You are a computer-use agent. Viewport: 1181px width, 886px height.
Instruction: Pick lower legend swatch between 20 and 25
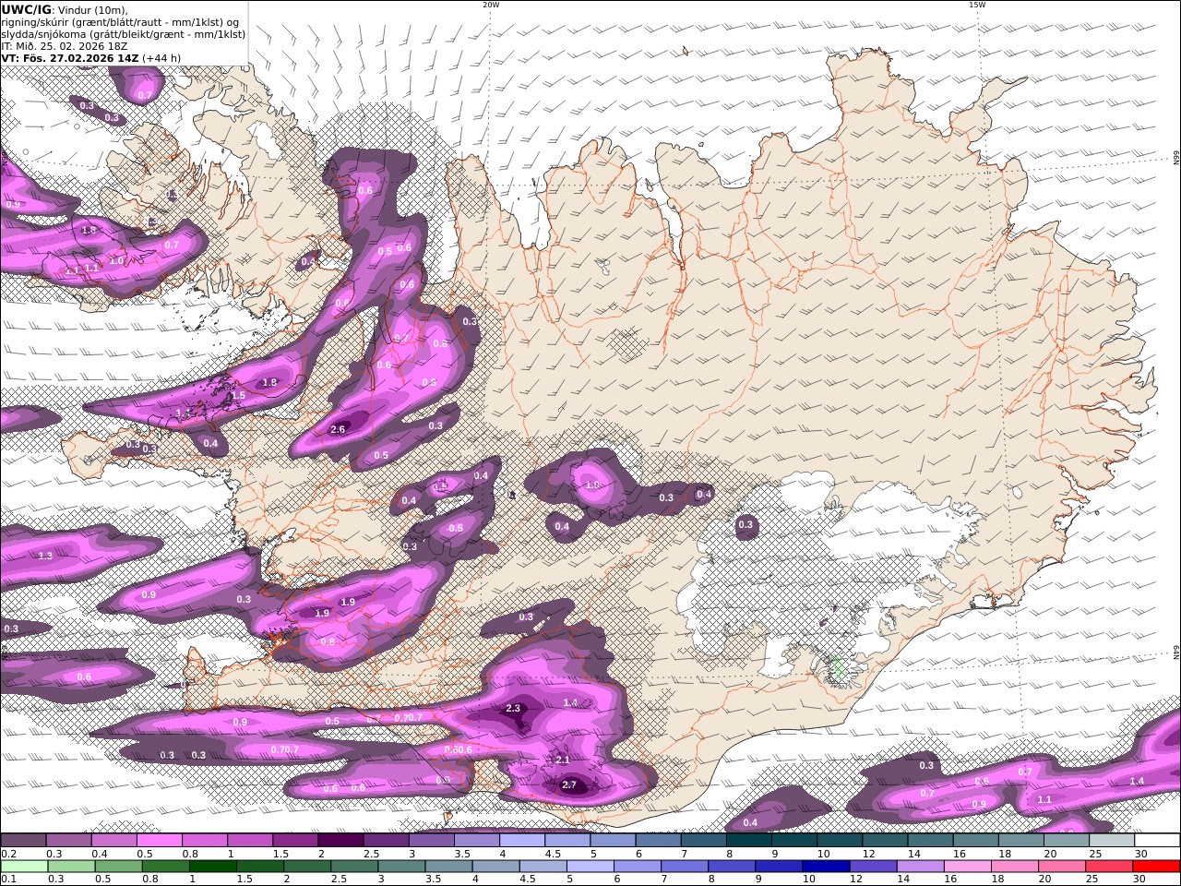click(x=1061, y=866)
